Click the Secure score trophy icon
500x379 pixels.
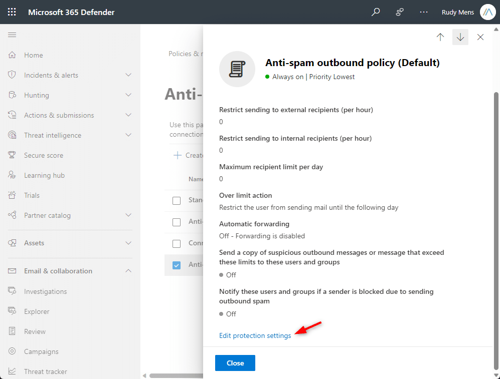pos(12,155)
